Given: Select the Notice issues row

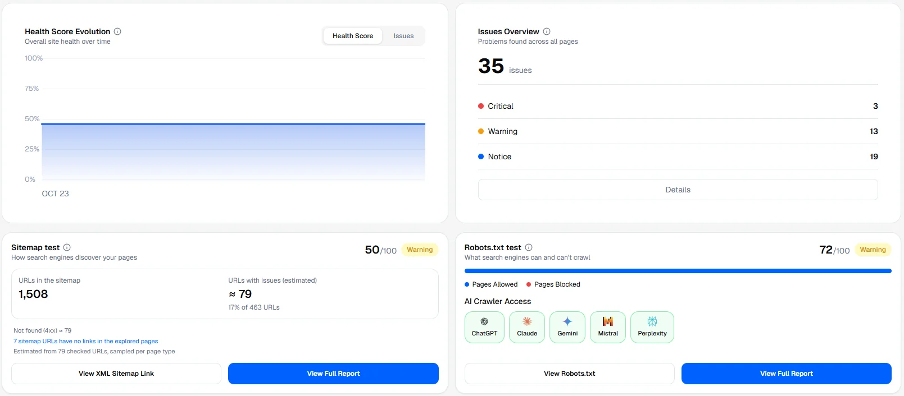Looking at the screenshot, I should pyautogui.click(x=678, y=156).
